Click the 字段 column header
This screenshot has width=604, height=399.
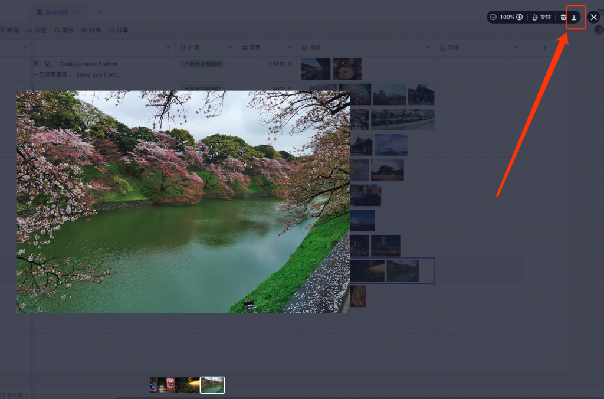[479, 48]
